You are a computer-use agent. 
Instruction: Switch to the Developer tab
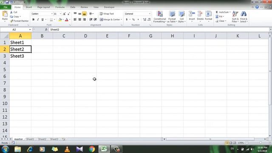[109, 7]
